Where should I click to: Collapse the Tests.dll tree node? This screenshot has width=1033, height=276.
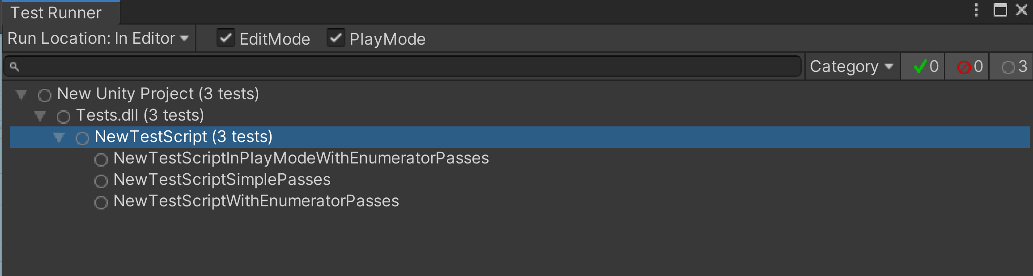pos(40,116)
